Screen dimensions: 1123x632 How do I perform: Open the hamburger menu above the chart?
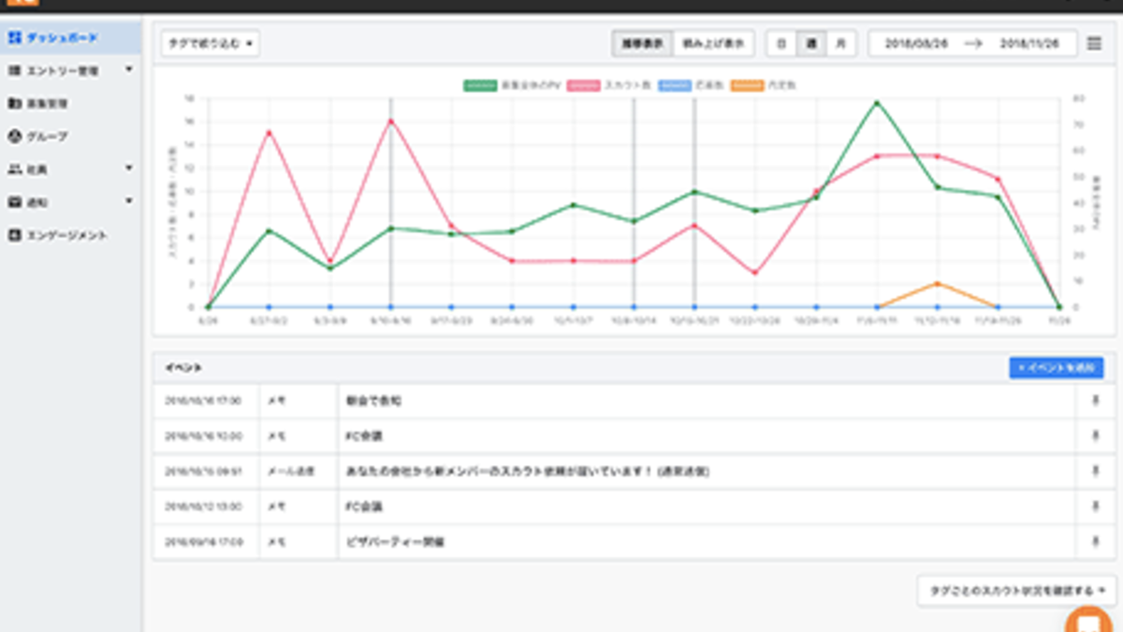point(1094,43)
